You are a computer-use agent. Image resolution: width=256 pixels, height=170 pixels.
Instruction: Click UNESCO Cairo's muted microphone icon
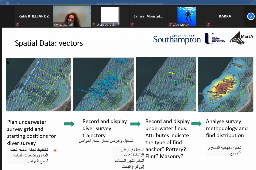coord(94,25)
